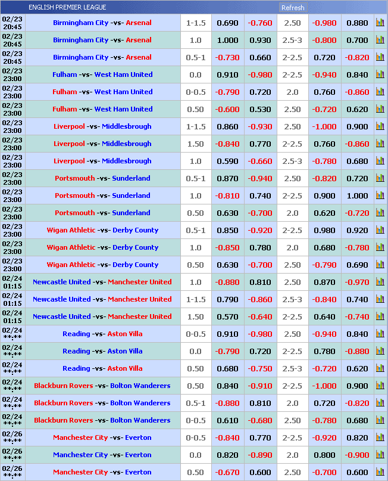Click Liverpool team name in the 1-1.5 handicap row
This screenshot has height=481, width=388.
(x=69, y=126)
